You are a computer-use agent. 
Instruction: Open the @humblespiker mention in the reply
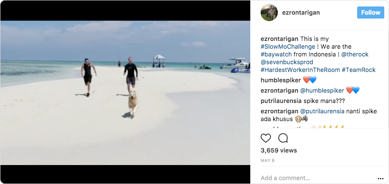click(322, 90)
